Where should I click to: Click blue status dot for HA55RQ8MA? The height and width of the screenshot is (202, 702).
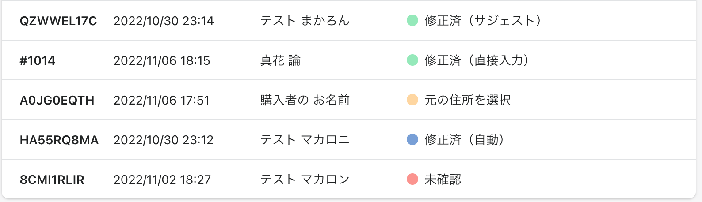pyautogui.click(x=412, y=139)
